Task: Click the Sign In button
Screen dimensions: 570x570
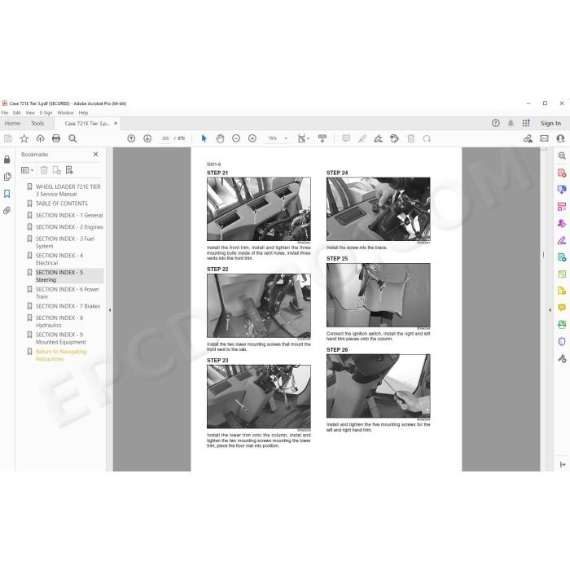Action: click(x=550, y=124)
